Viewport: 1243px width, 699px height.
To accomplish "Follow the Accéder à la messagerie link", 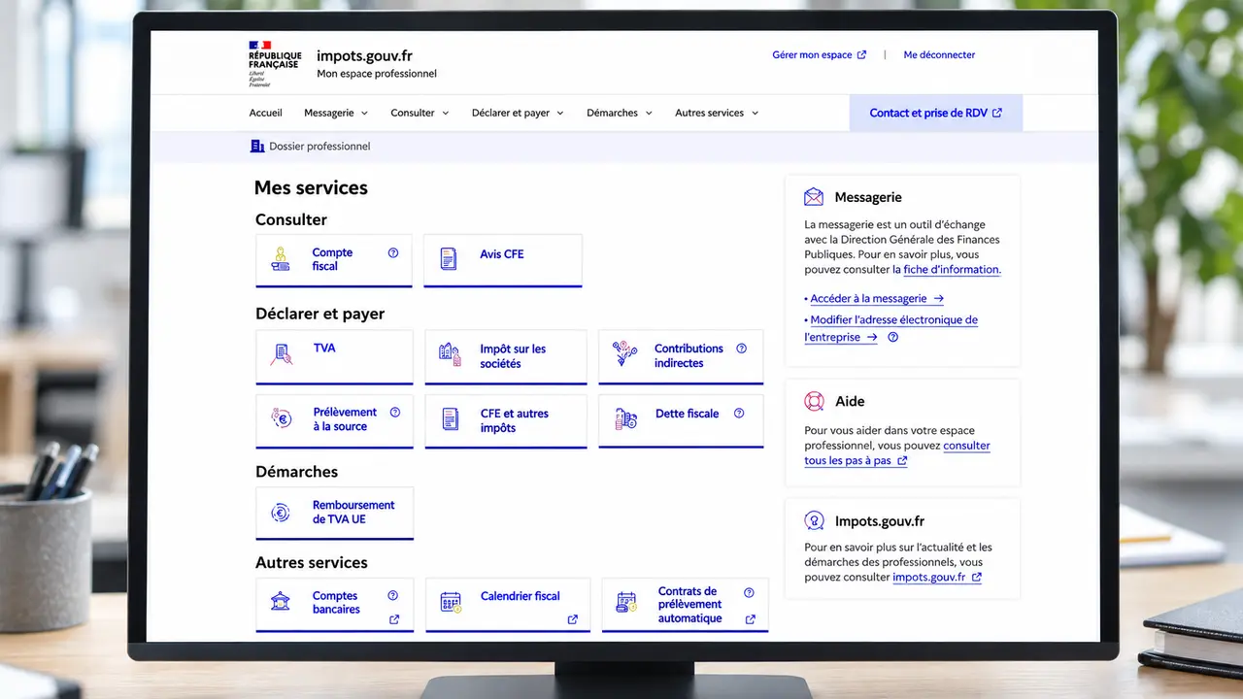I will (x=877, y=299).
